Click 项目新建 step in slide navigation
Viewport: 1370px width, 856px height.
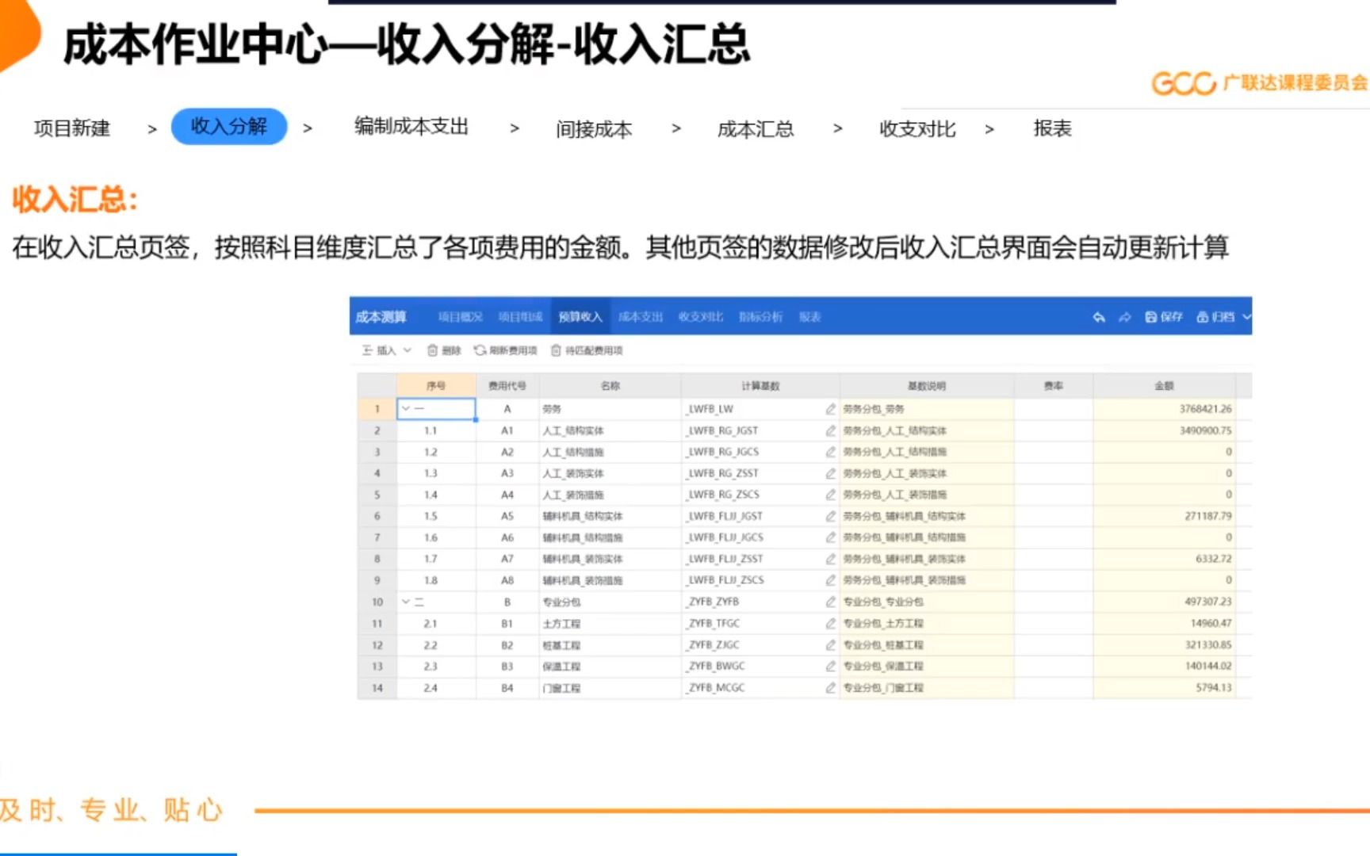point(72,128)
